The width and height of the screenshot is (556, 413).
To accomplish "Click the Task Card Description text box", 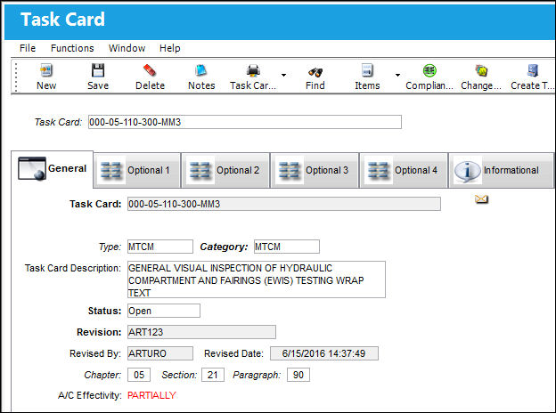I will click(257, 279).
